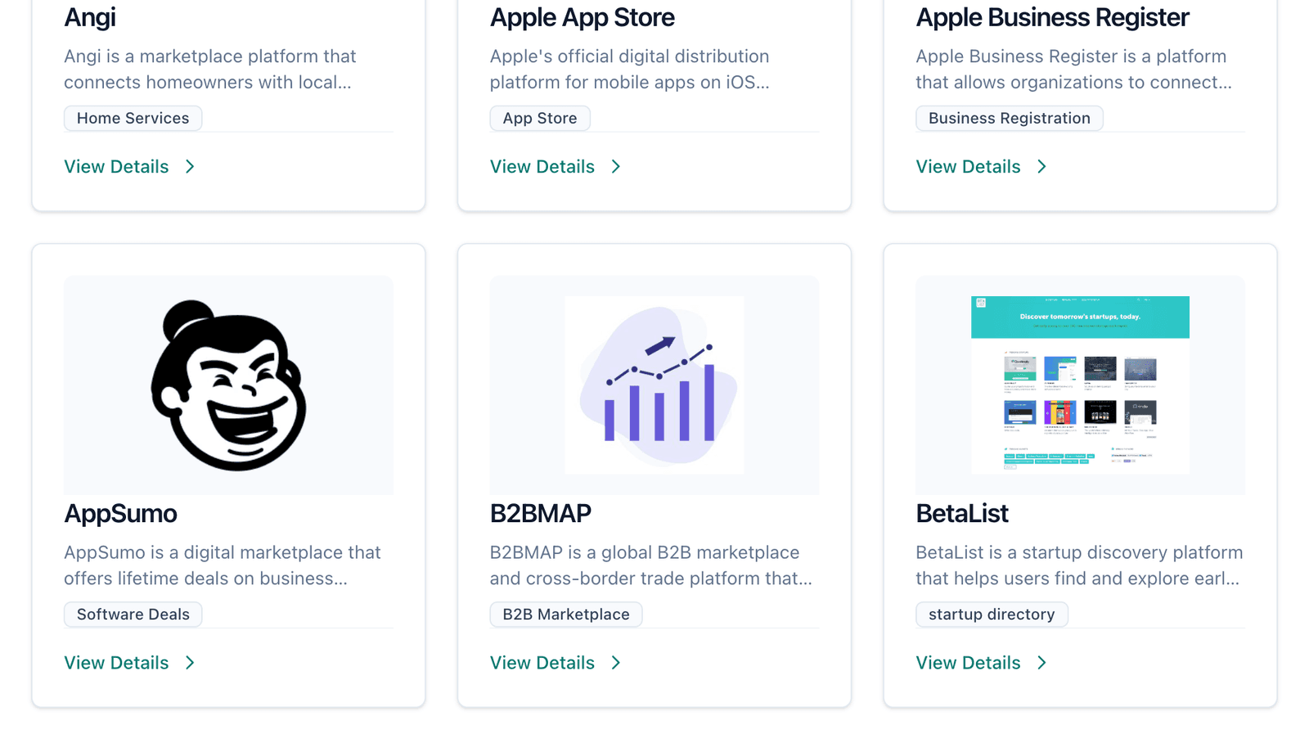Select the Home Services tag
The width and height of the screenshot is (1309, 734).
(133, 119)
